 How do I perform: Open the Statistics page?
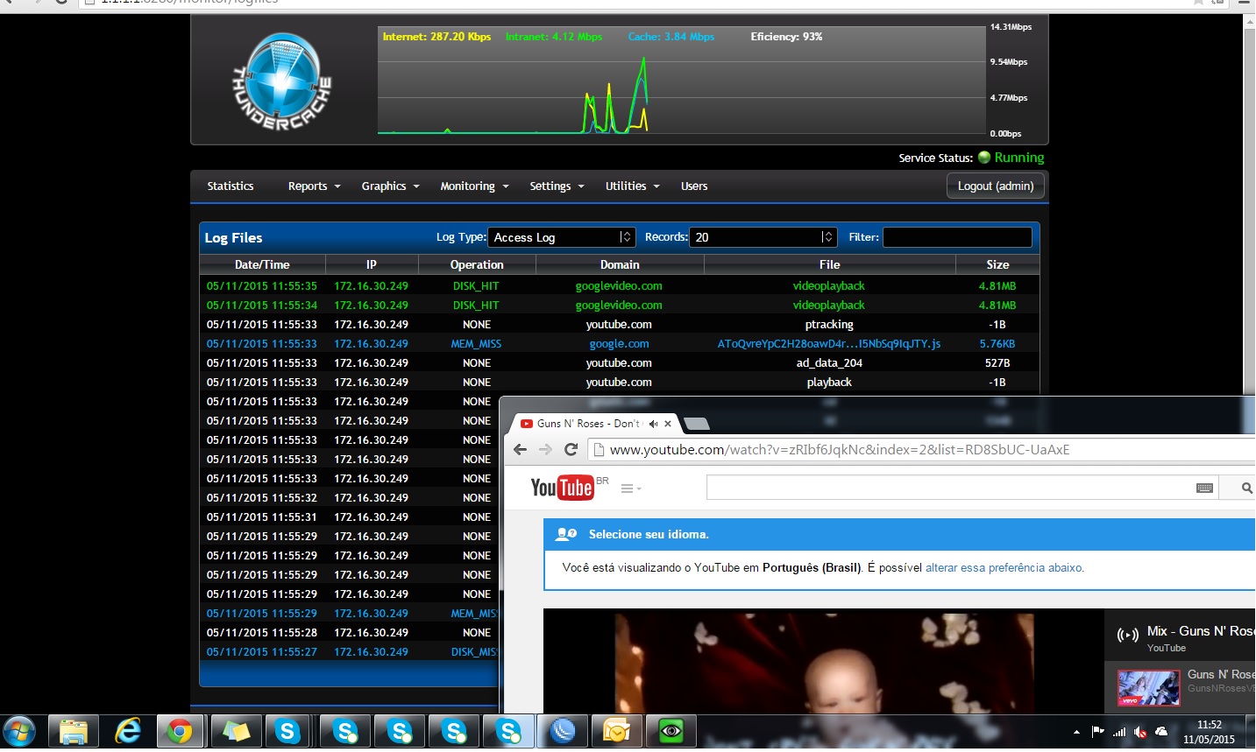coord(231,186)
